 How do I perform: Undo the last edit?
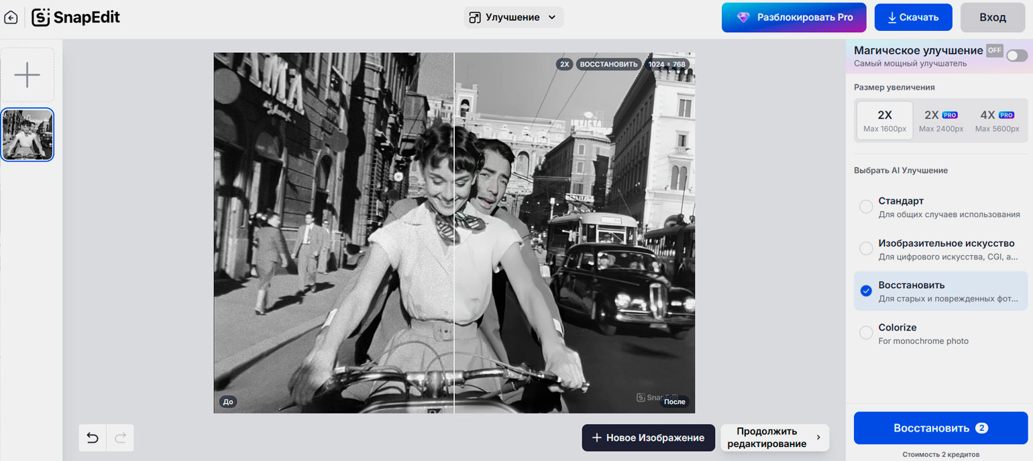tap(93, 438)
